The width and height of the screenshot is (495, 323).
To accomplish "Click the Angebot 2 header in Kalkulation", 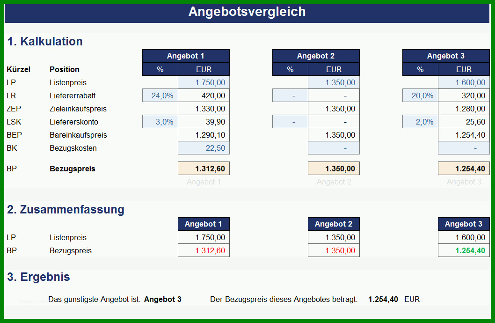I will click(x=316, y=56).
